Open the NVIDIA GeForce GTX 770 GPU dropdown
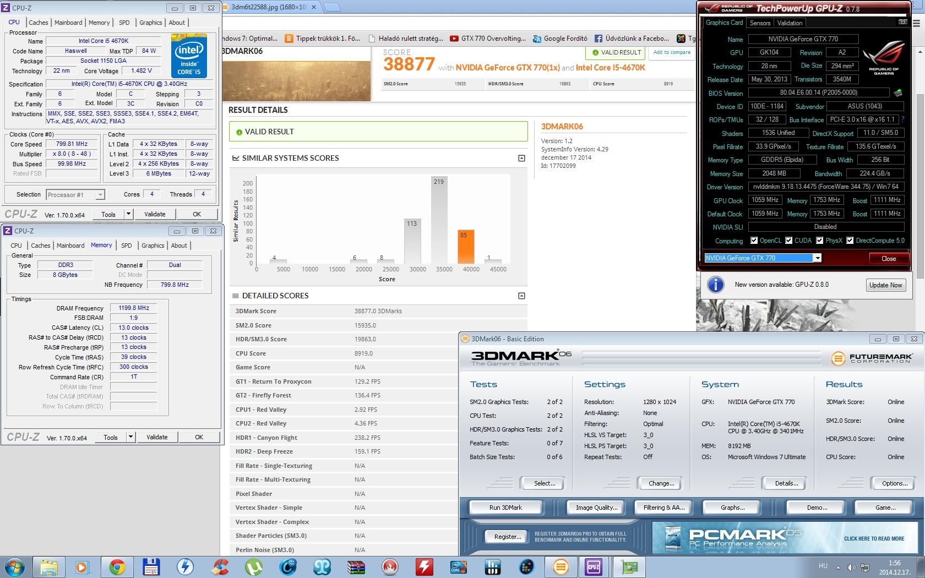 [818, 258]
